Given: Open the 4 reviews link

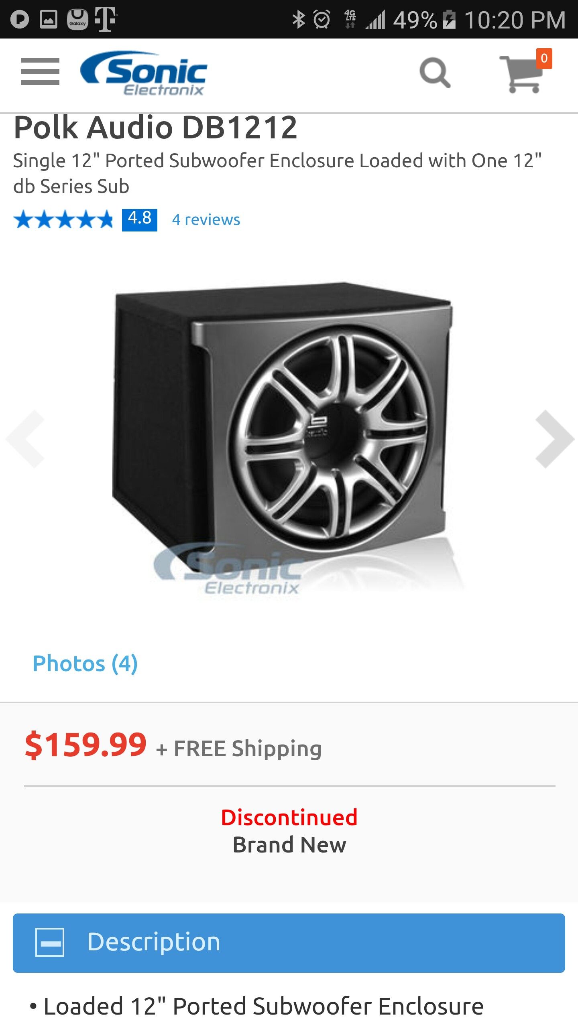Looking at the screenshot, I should coord(206,220).
